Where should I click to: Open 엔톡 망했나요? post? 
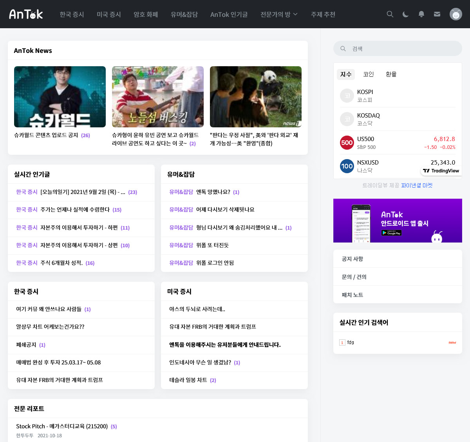pos(213,192)
